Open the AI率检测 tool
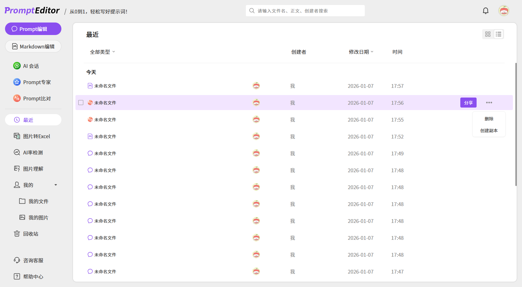This screenshot has height=287, width=522. [x=33, y=153]
